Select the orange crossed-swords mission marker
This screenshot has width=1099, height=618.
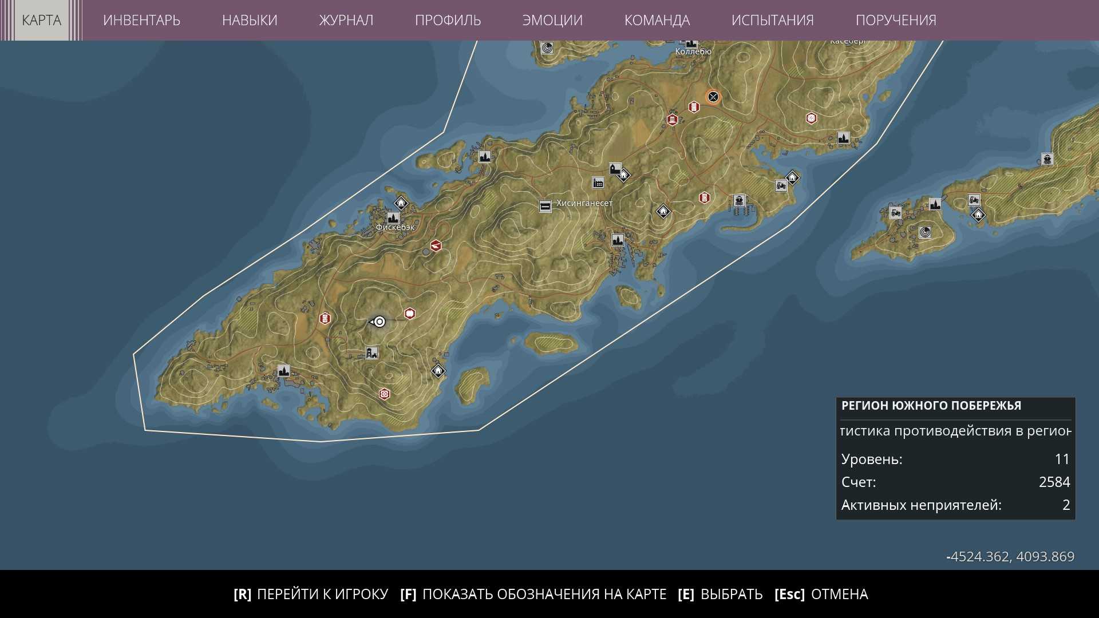(713, 97)
